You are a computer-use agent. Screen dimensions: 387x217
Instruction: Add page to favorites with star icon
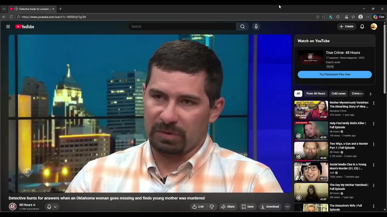pos(324,17)
